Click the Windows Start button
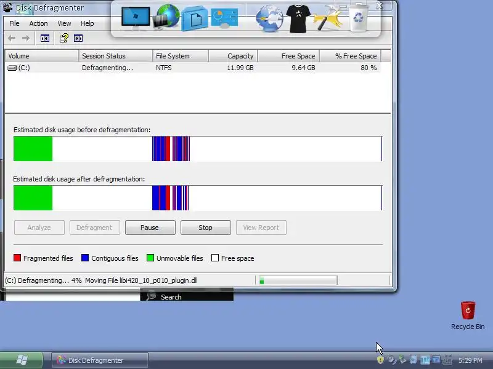The width and height of the screenshot is (493, 369). [22, 360]
